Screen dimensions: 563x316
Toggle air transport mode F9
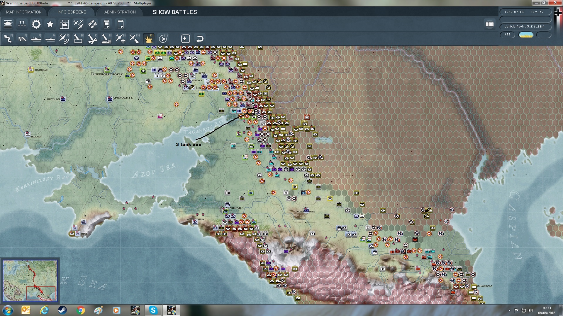tap(121, 39)
